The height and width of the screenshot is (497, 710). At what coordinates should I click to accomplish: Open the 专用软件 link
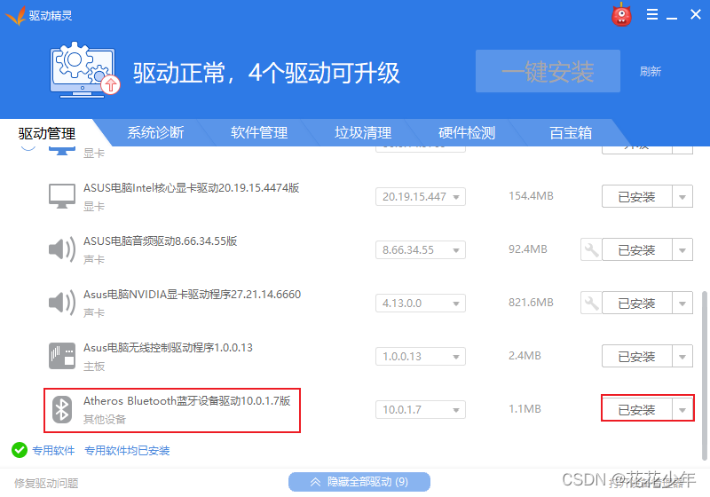pos(53,450)
